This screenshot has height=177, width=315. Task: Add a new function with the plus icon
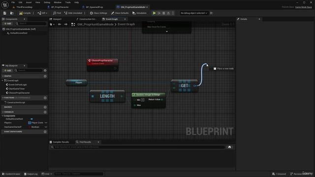tap(45, 98)
